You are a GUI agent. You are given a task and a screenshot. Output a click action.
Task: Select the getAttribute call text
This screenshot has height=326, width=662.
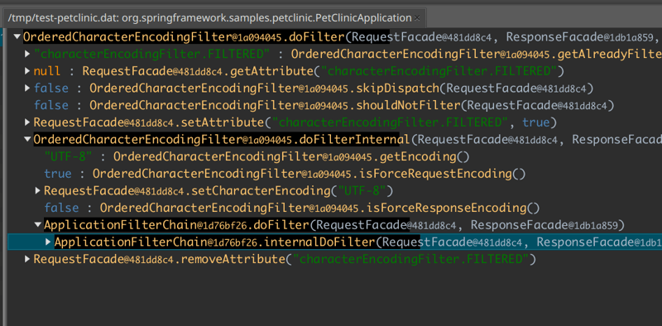tap(323, 71)
